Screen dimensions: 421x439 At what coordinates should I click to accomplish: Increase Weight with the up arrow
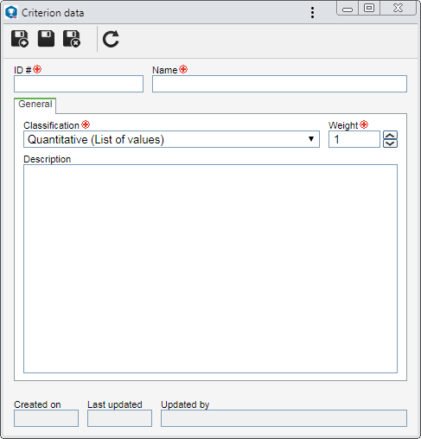(x=390, y=135)
